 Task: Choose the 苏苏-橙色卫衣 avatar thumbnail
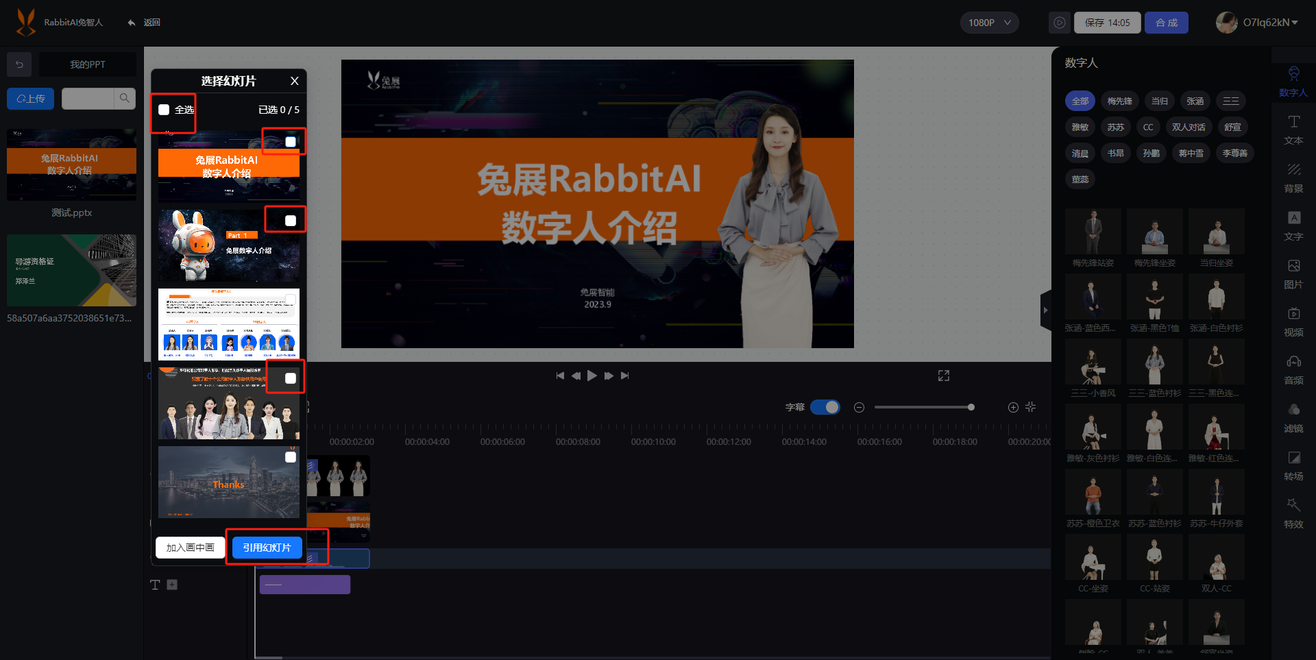click(1093, 493)
